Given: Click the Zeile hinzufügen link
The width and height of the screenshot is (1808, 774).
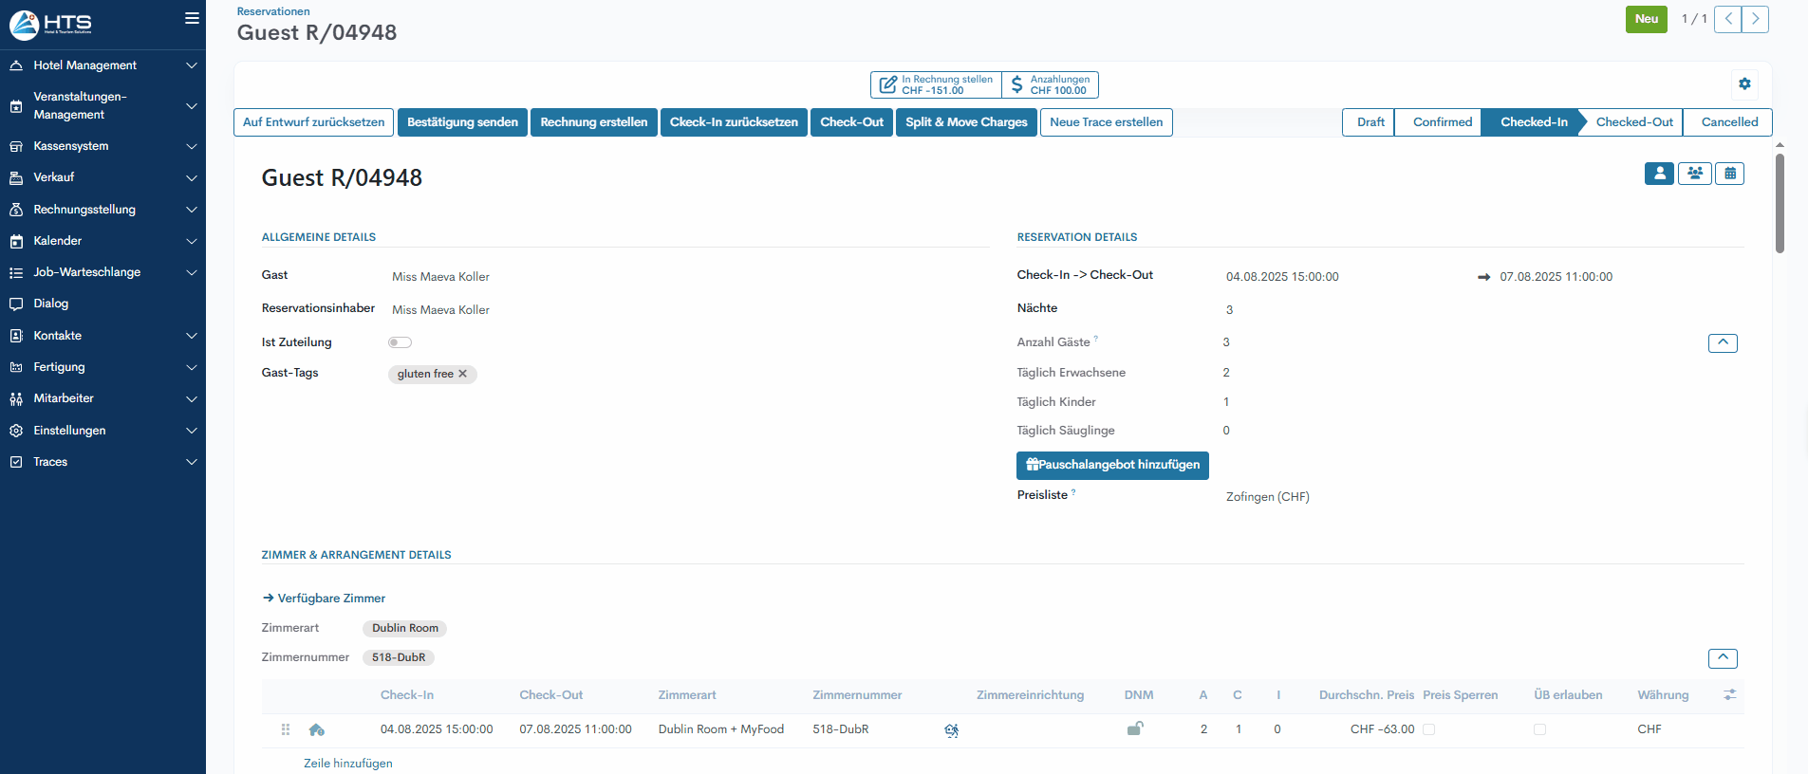Looking at the screenshot, I should [x=347, y=764].
